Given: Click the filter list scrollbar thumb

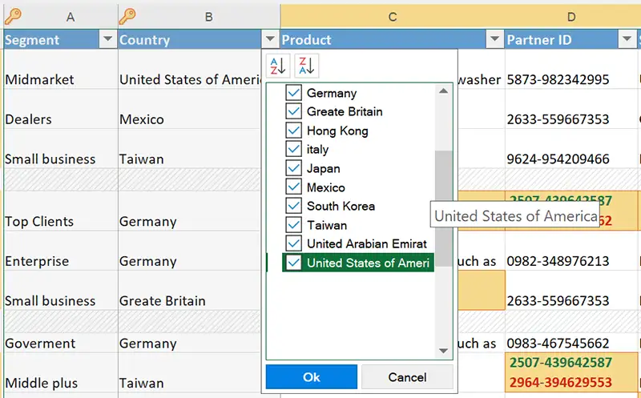Looking at the screenshot, I should click(444, 208).
